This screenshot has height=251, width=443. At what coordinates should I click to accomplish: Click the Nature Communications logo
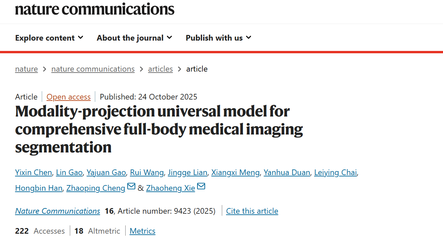point(95,9)
